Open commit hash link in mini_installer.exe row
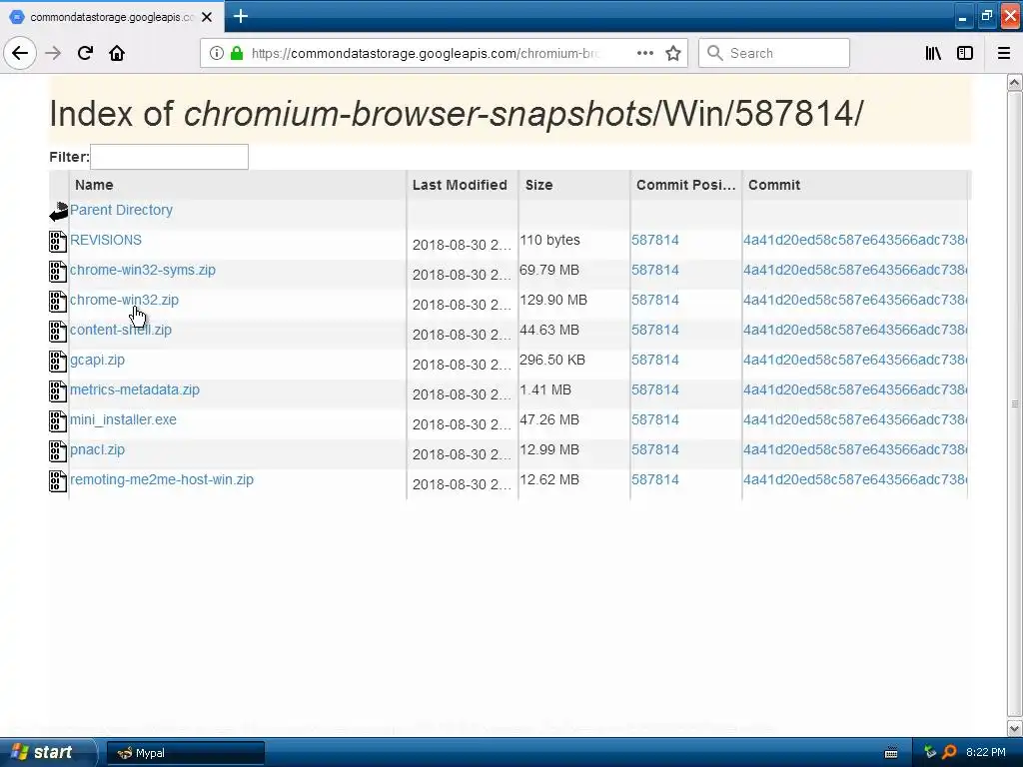This screenshot has height=767, width=1023. pyautogui.click(x=855, y=420)
